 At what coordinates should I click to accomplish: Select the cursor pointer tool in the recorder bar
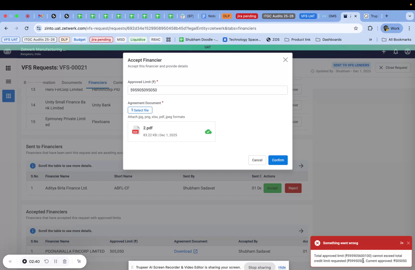click(x=79, y=261)
